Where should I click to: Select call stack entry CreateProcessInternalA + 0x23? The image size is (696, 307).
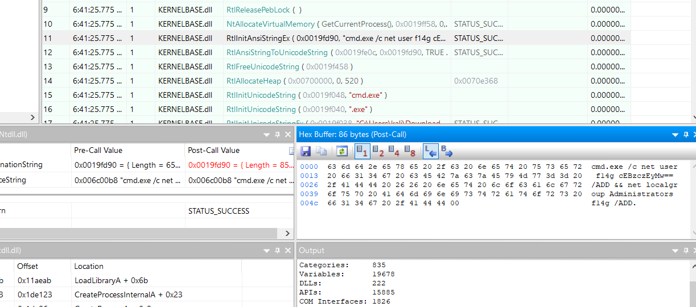pos(129,294)
